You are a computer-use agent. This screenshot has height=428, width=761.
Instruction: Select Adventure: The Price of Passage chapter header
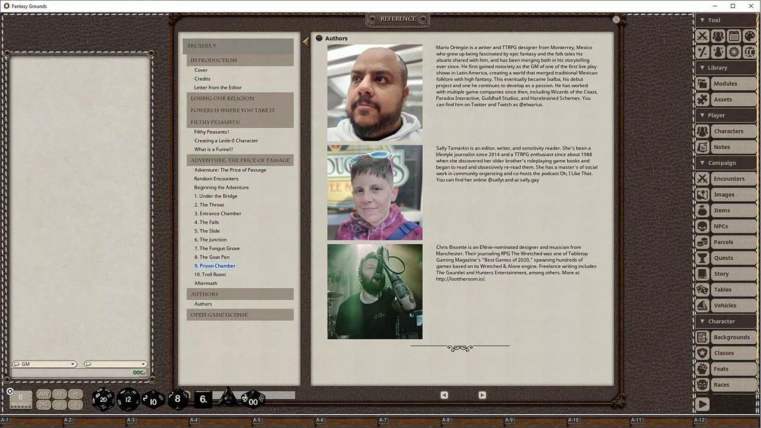pyautogui.click(x=240, y=160)
